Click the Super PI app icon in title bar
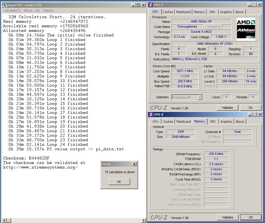265x223 pixels. (x=5, y=5)
